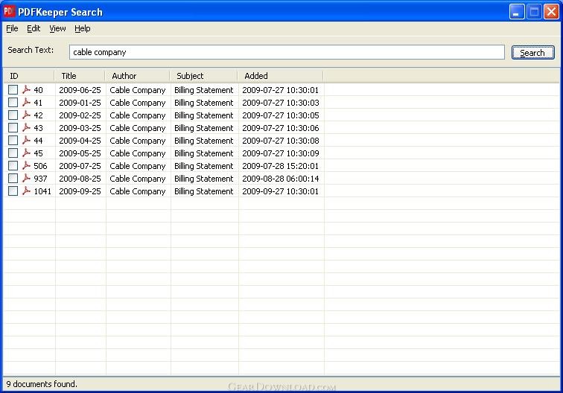This screenshot has width=563, height=393.
Task: Tick the checkbox for document ID 44
Action: click(x=13, y=141)
